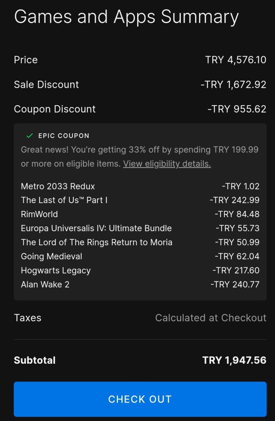Screen dimensions: 275x421
Task: Select the Alan Wake 2 entry
Action: point(45,285)
